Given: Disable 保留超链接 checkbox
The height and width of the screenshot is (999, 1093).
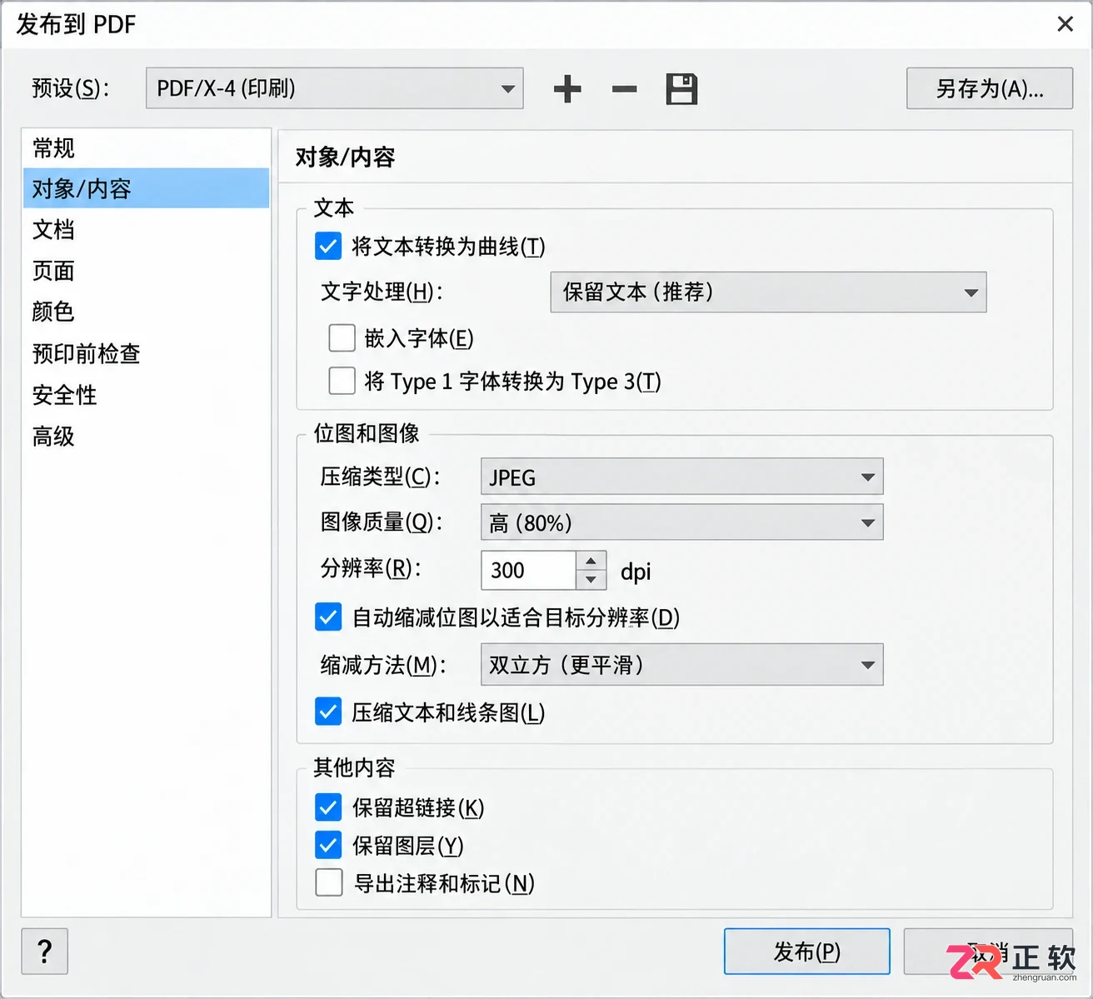Looking at the screenshot, I should pyautogui.click(x=328, y=807).
